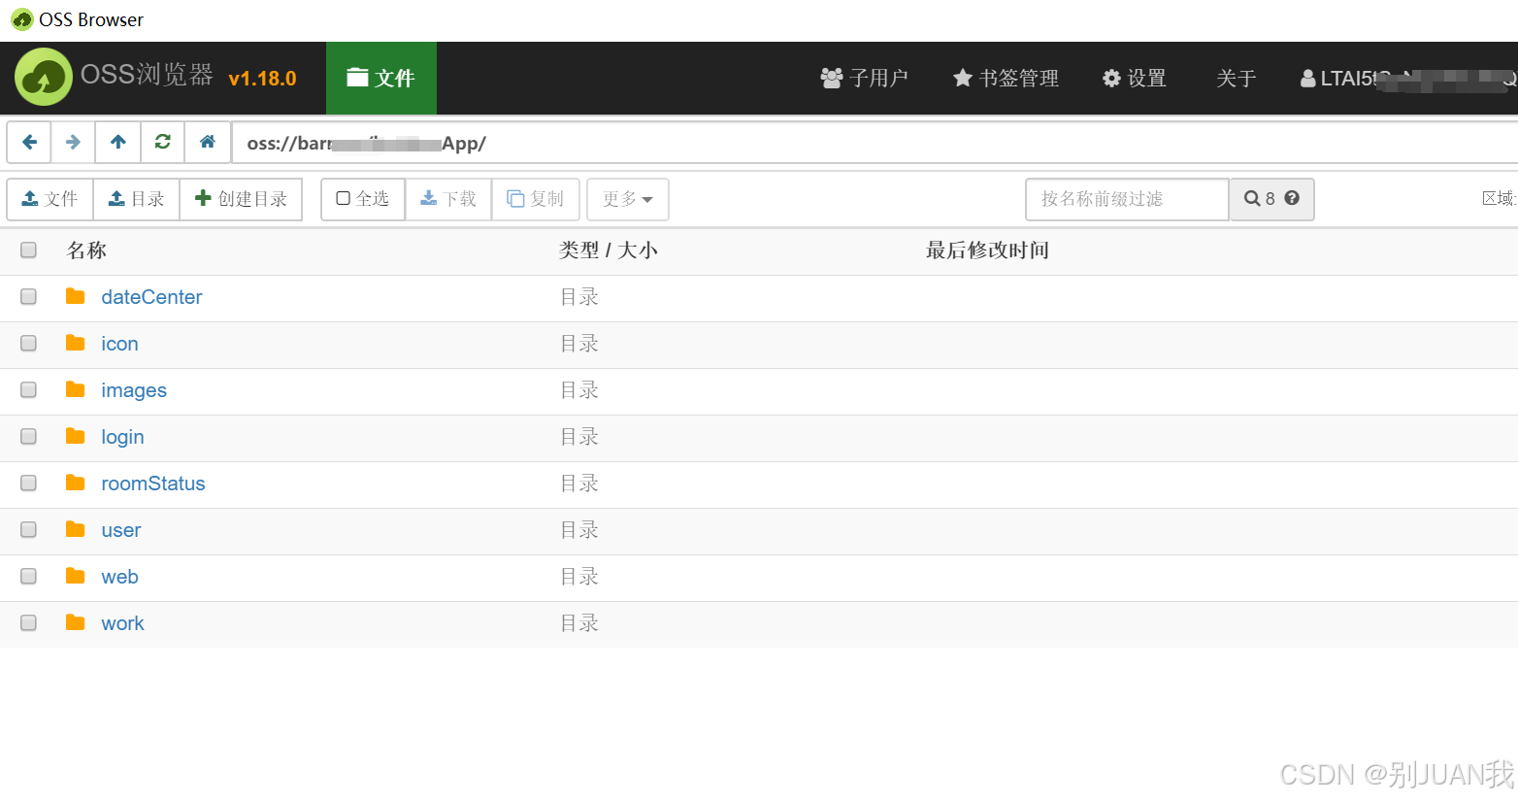Open the roomStatus folder link
Screen dimensions: 1518x801
[x=152, y=483]
